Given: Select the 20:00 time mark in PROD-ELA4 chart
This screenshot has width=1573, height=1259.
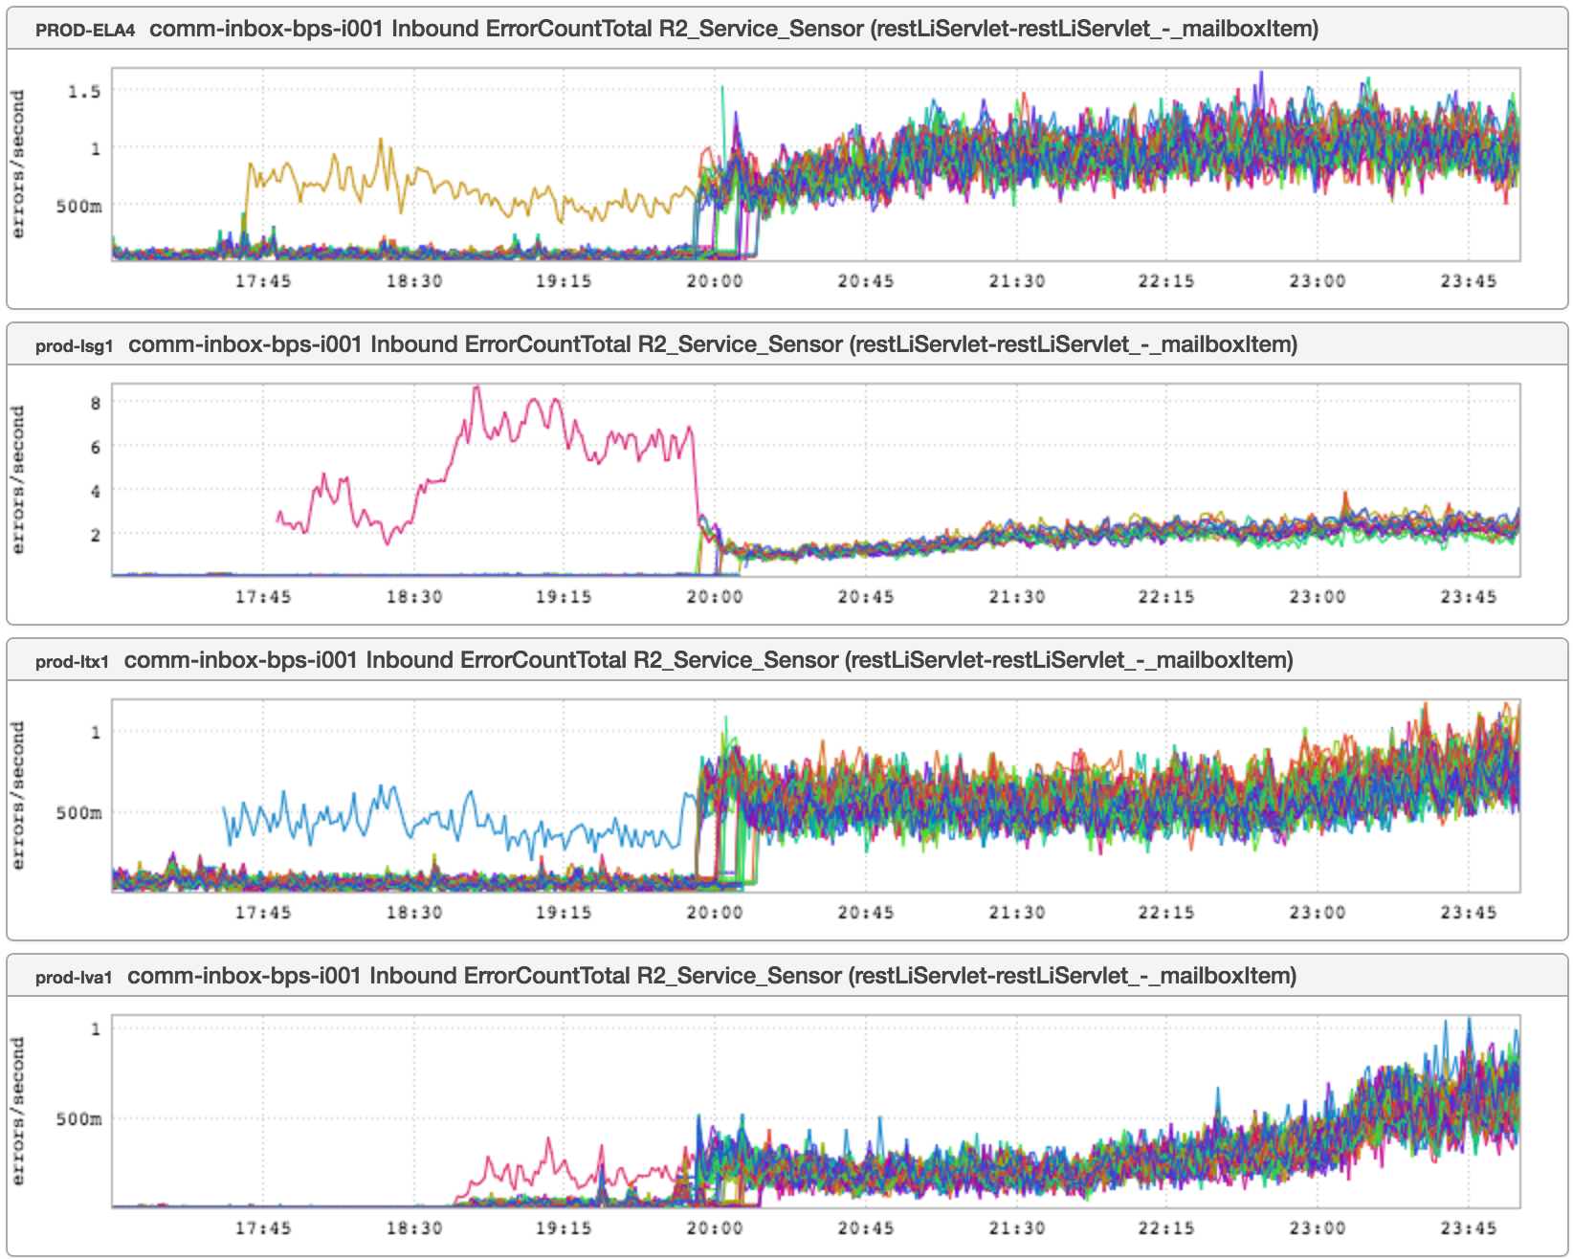Looking at the screenshot, I should coord(714,281).
